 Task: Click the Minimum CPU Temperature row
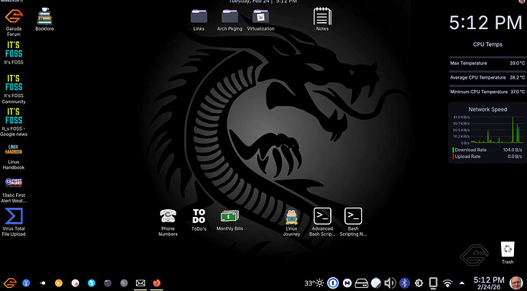click(487, 92)
